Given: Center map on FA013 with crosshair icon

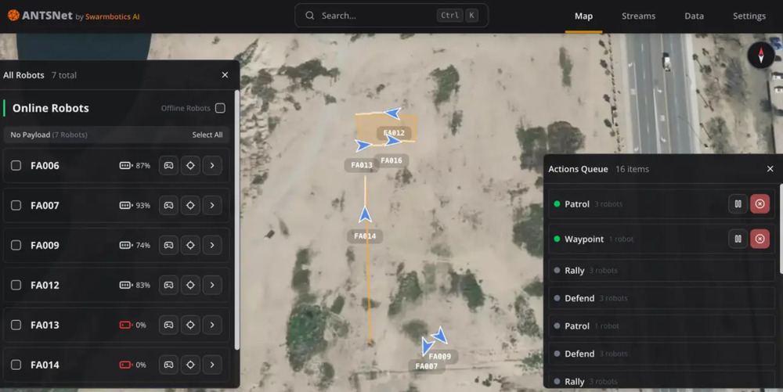Looking at the screenshot, I should tap(190, 325).
